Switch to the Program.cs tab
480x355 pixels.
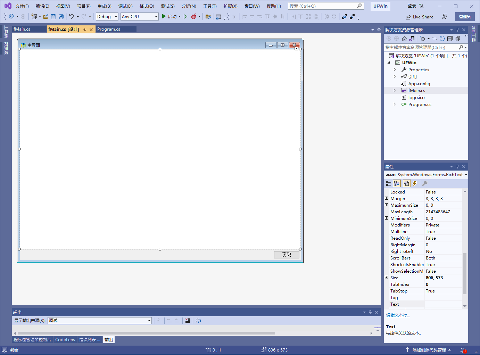109,29
